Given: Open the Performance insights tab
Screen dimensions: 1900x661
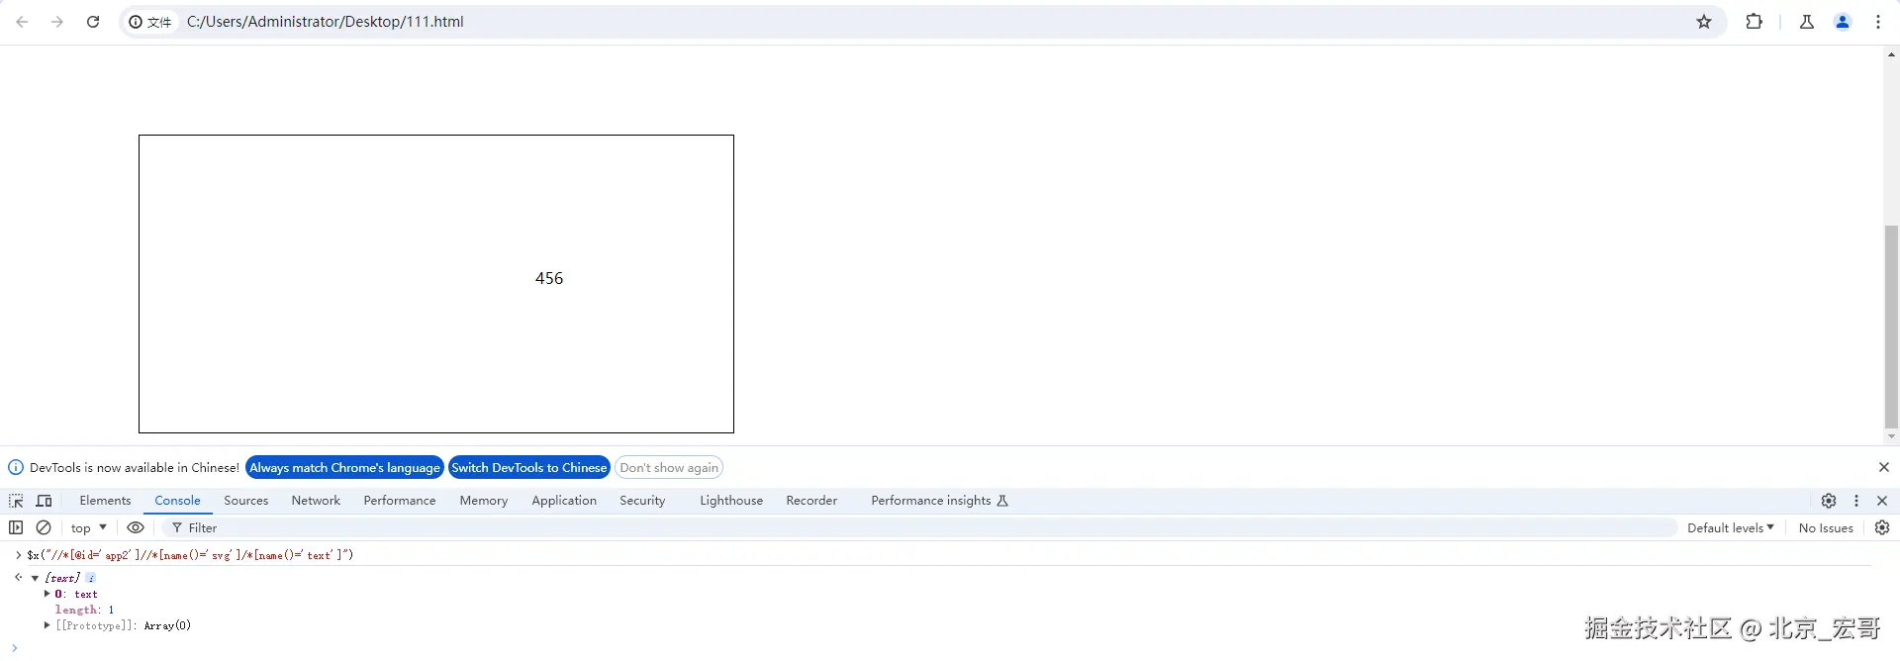Looking at the screenshot, I should (939, 501).
